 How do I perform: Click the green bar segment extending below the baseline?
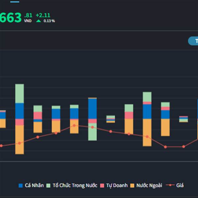pyautogui.click(x=92, y=134)
